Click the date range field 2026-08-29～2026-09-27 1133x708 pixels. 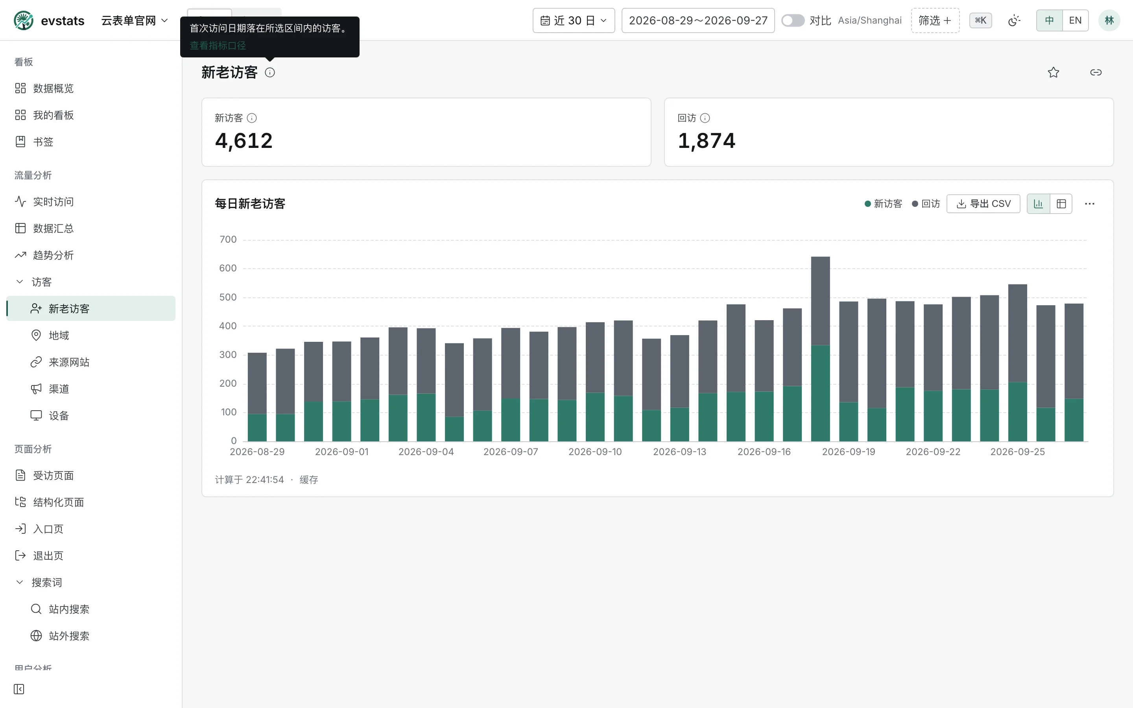(698, 20)
